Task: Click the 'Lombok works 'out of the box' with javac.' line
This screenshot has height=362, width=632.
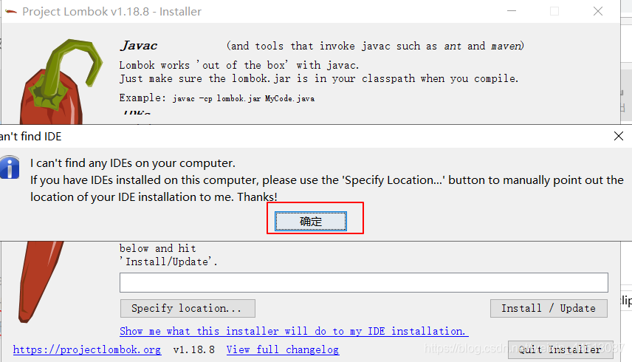Action: (x=239, y=65)
